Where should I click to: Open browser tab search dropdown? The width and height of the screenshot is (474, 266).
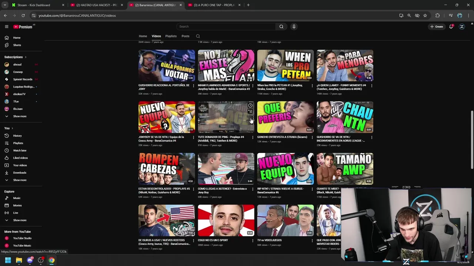(x=5, y=5)
